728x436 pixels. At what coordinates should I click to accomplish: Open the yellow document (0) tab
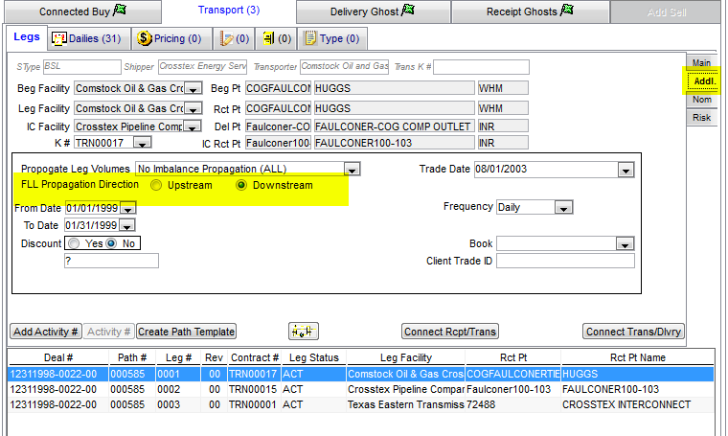coord(276,38)
